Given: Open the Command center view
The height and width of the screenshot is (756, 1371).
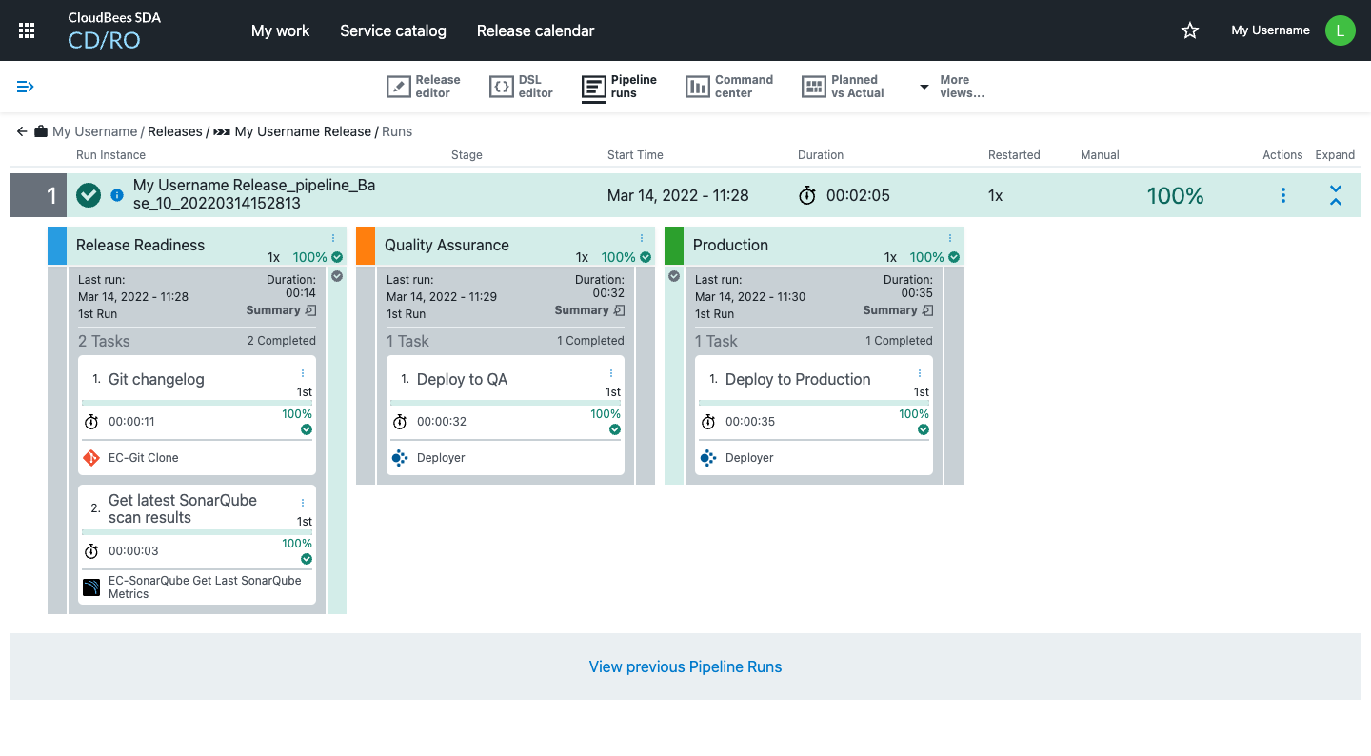Looking at the screenshot, I should 729,87.
